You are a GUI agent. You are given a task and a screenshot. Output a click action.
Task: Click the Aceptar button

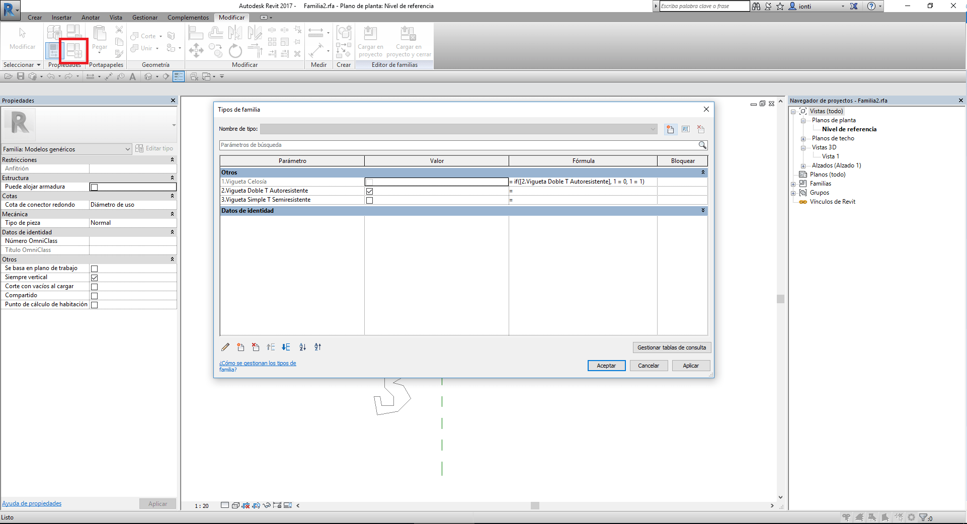(x=606, y=366)
